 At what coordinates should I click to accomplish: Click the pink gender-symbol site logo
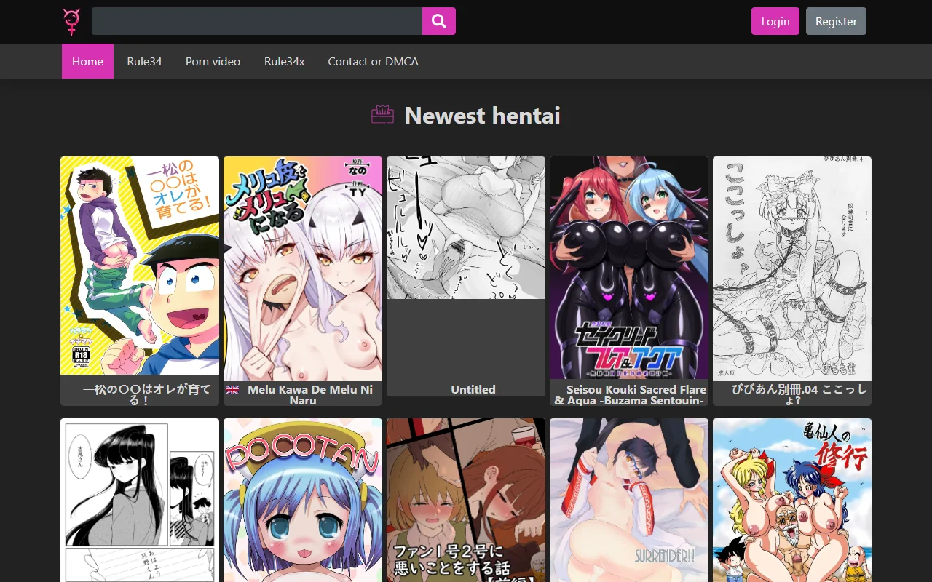(x=71, y=21)
